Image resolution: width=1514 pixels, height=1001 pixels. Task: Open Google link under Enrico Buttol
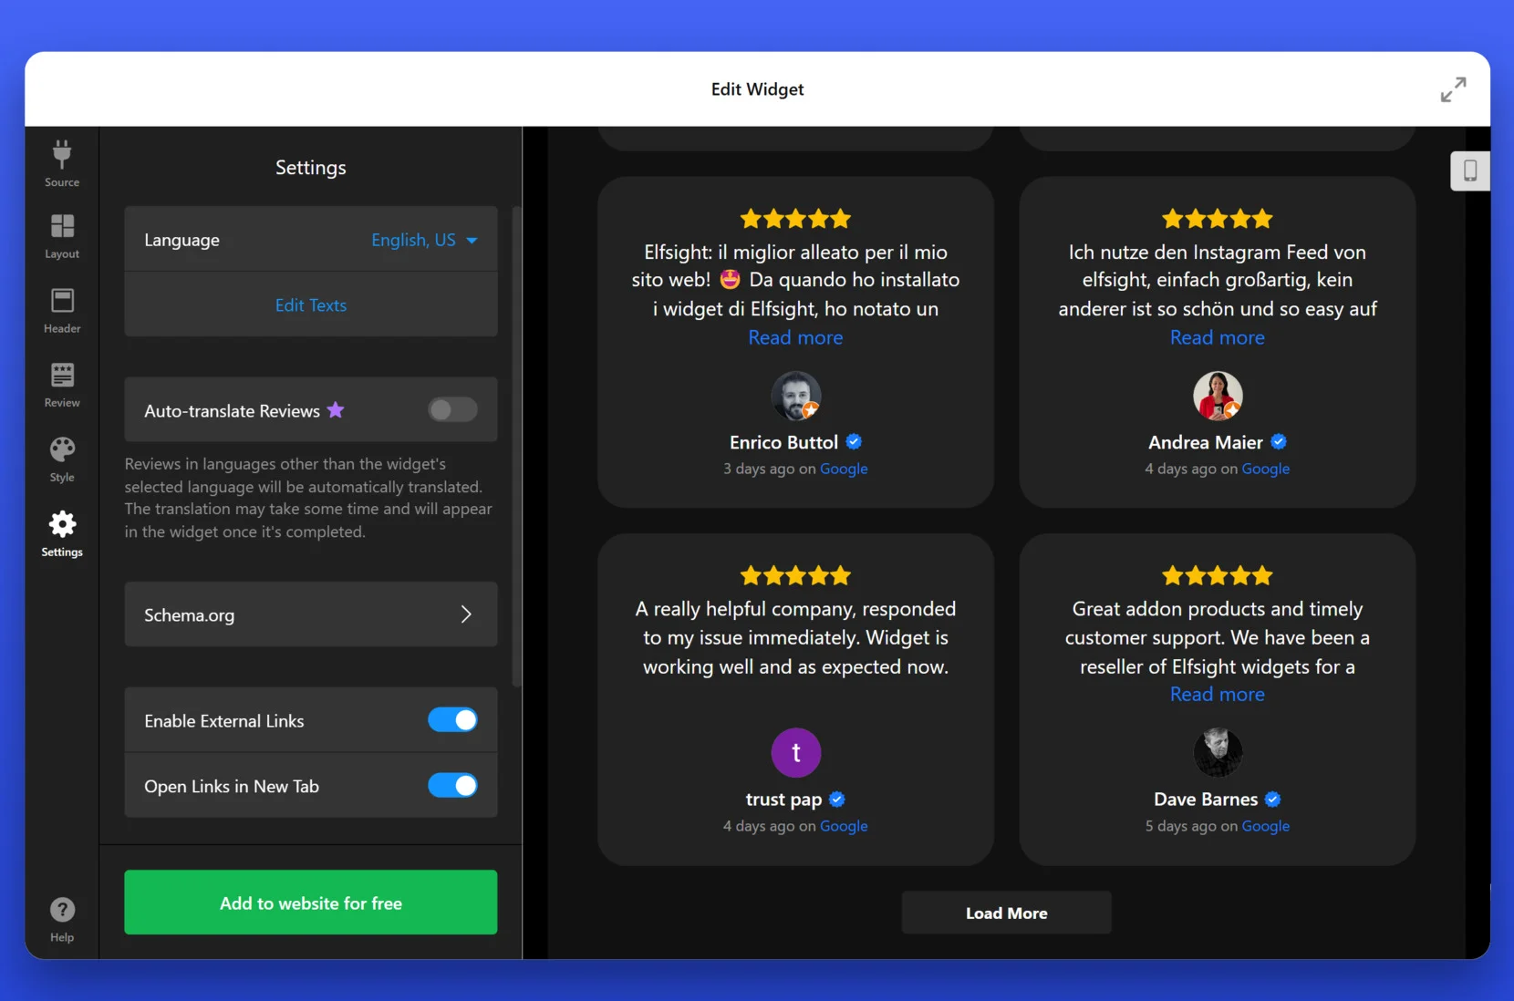click(x=844, y=469)
